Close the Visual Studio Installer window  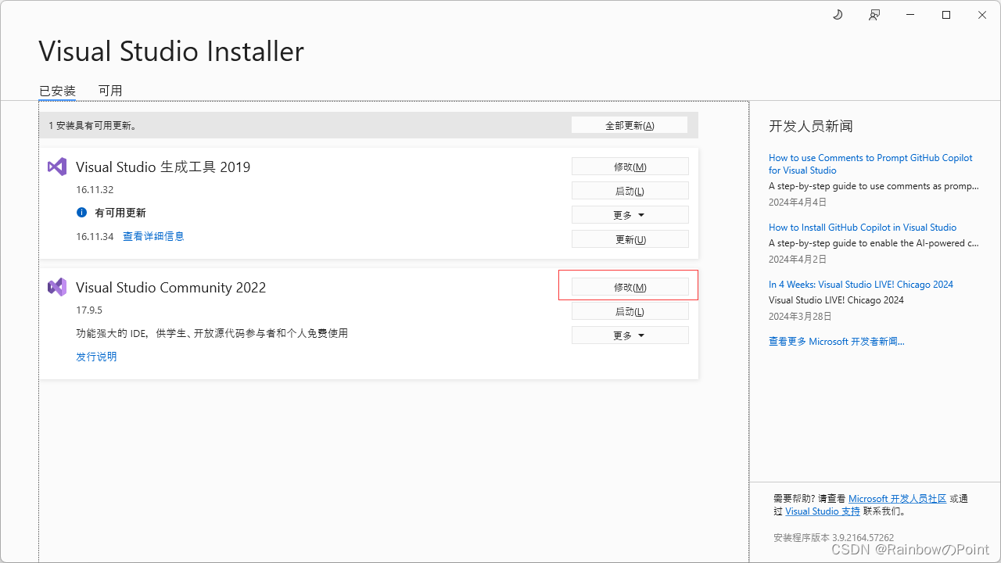click(982, 15)
